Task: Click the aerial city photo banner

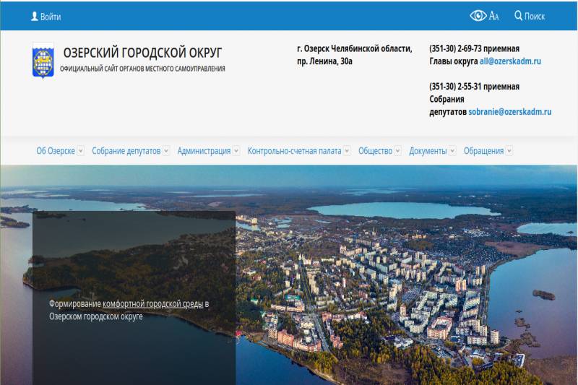Action: [x=405, y=274]
